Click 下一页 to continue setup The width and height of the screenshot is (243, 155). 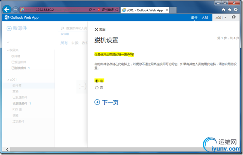pos(106,102)
